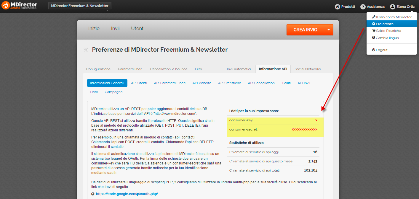This screenshot has height=199, width=419.
Task: Open the Invii section
Action: pyautogui.click(x=115, y=29)
